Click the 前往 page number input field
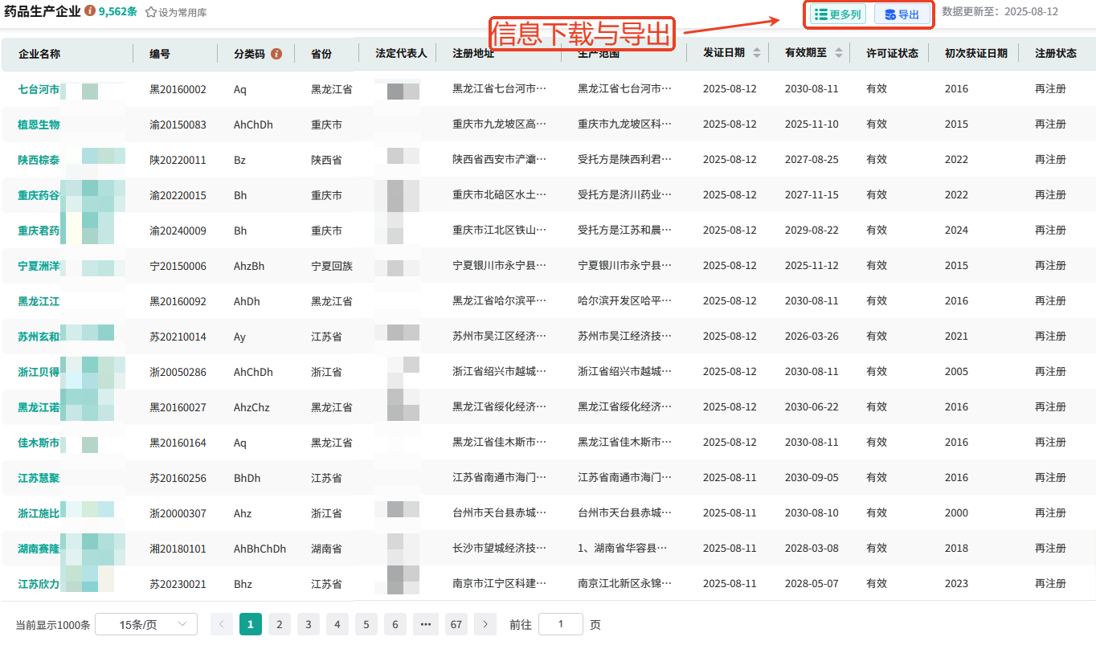The height and width of the screenshot is (649, 1096). (x=560, y=624)
